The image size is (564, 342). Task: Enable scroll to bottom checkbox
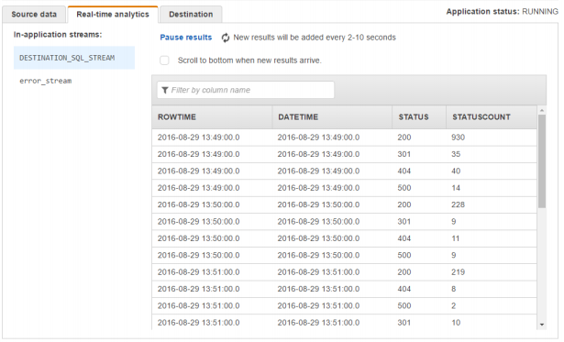(164, 61)
